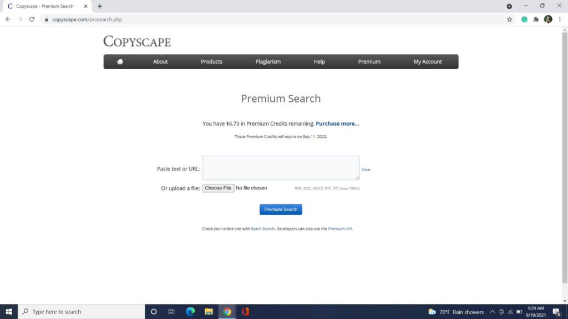
Task: Navigate back with the browser back arrow
Action: click(x=8, y=18)
